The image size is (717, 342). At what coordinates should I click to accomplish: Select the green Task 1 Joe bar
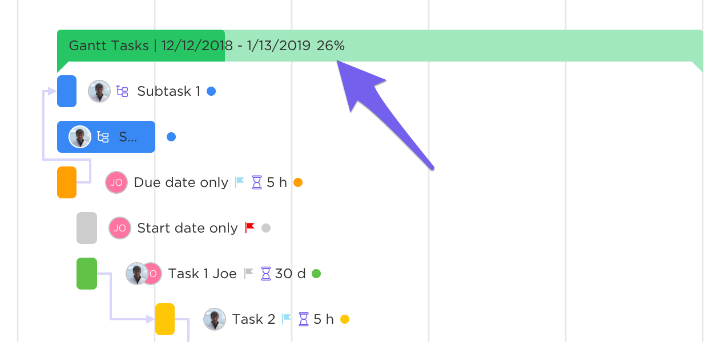87,274
